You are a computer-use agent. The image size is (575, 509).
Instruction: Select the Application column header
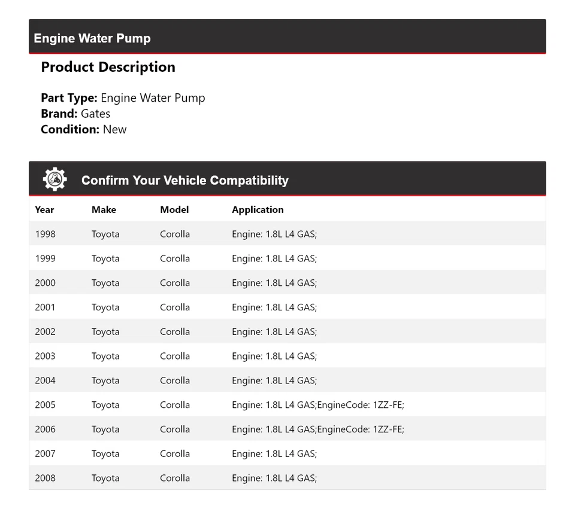click(x=258, y=209)
